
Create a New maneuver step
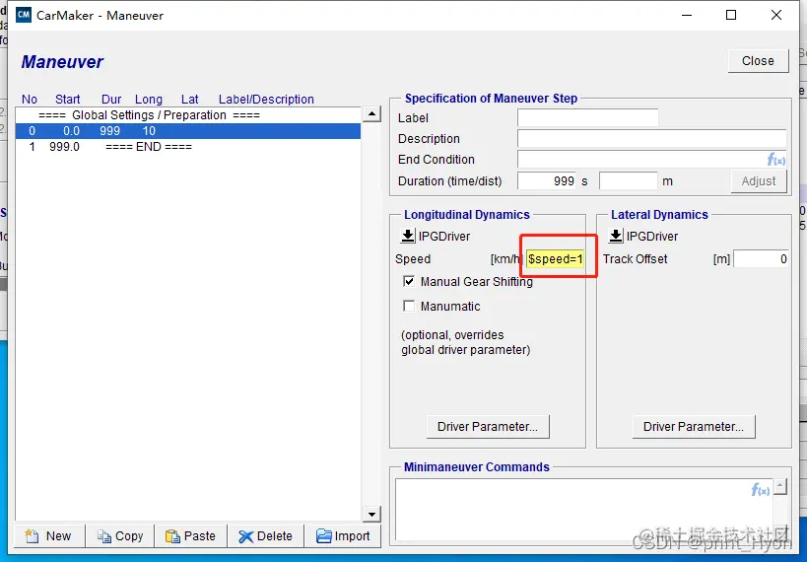point(49,536)
